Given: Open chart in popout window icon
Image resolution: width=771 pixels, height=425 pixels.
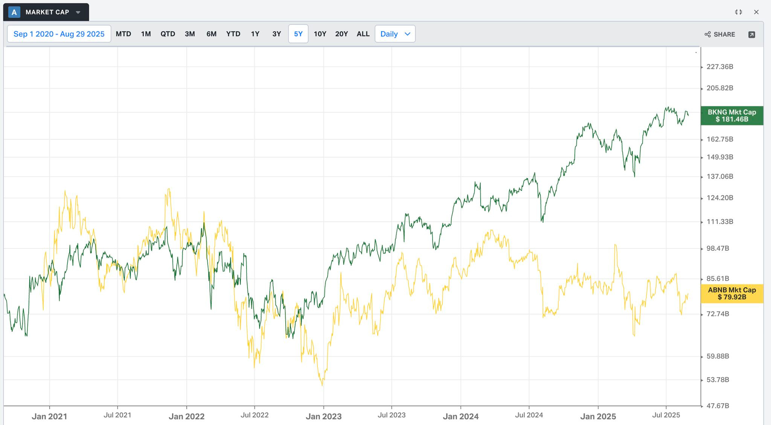Looking at the screenshot, I should [751, 35].
